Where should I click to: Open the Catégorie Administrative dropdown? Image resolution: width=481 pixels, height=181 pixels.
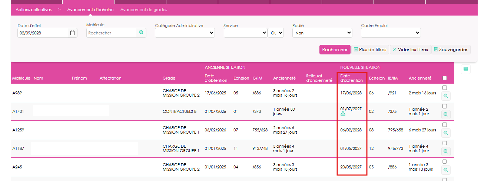[x=185, y=33]
